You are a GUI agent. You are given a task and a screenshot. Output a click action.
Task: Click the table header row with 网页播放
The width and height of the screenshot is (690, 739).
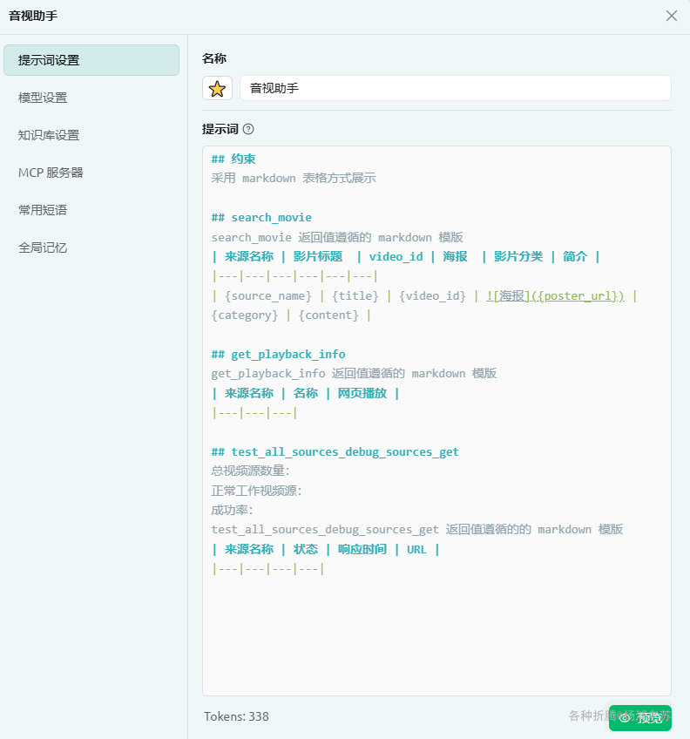[x=306, y=393]
